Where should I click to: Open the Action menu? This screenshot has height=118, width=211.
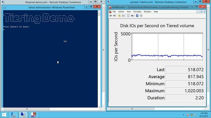121,12
